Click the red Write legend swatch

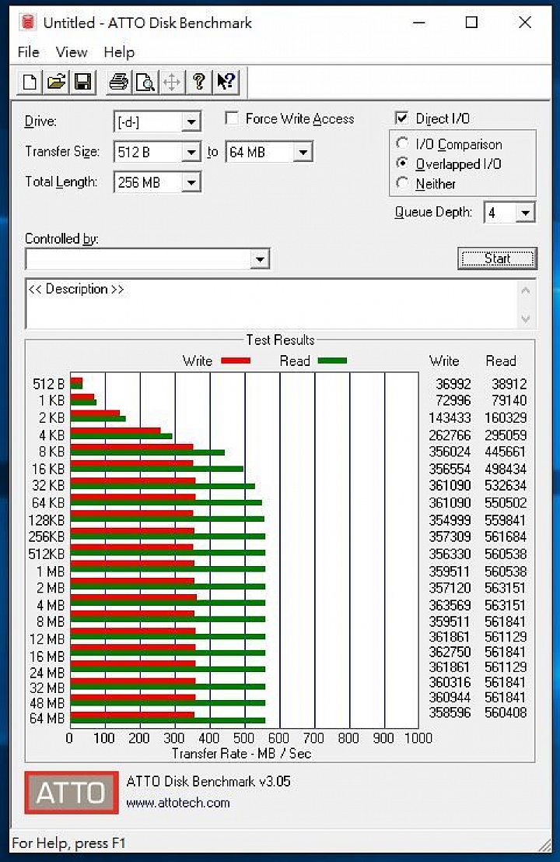pos(236,361)
